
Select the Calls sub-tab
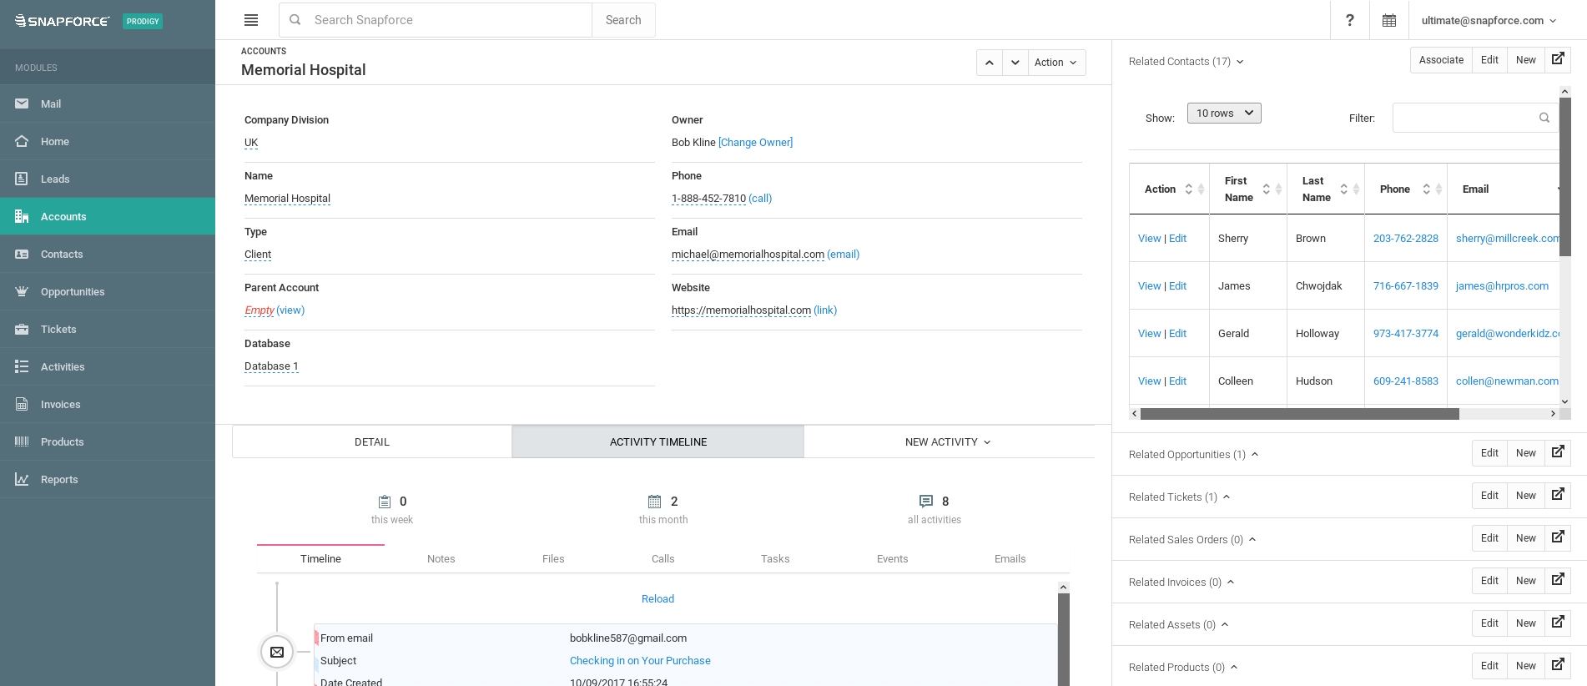[x=663, y=559]
